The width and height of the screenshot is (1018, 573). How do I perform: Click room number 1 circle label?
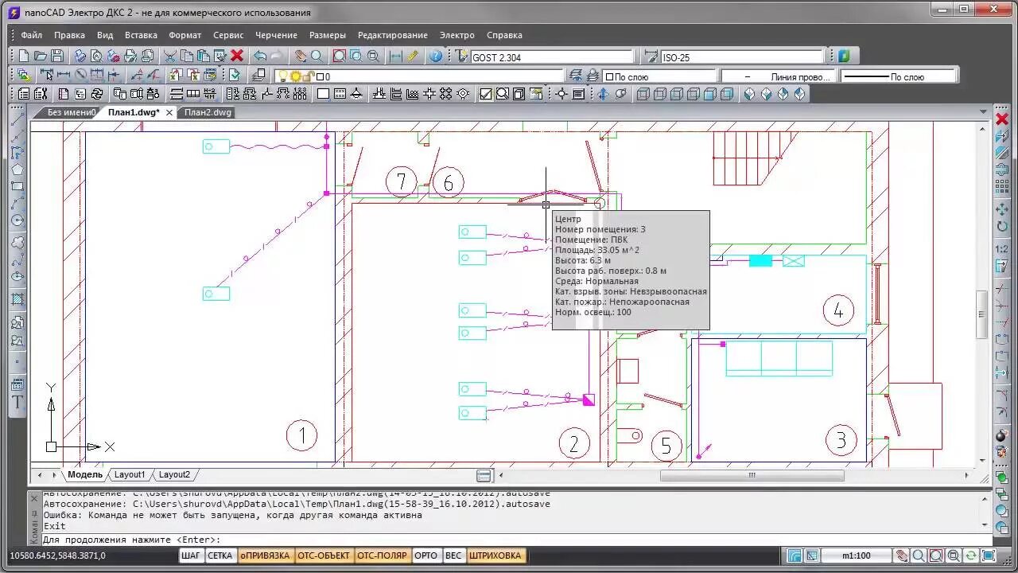(301, 435)
